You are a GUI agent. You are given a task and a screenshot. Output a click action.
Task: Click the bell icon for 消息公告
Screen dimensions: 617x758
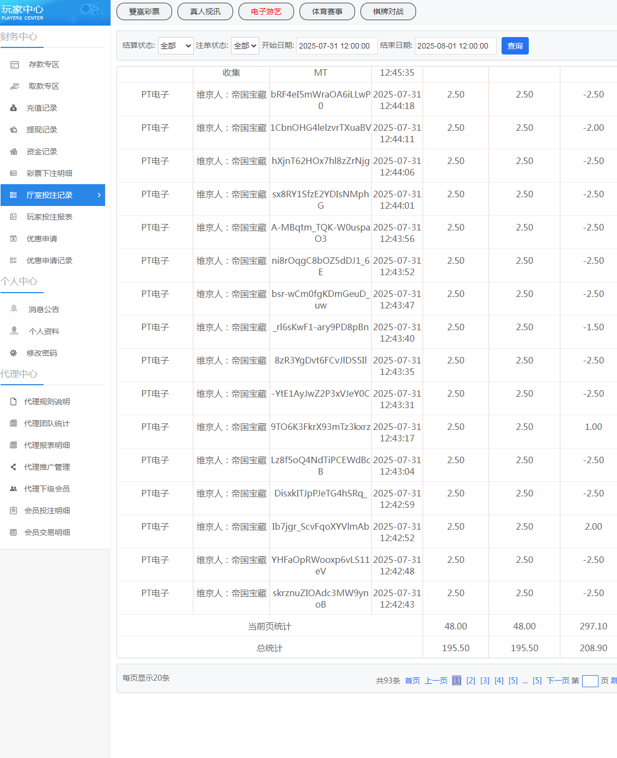click(14, 309)
